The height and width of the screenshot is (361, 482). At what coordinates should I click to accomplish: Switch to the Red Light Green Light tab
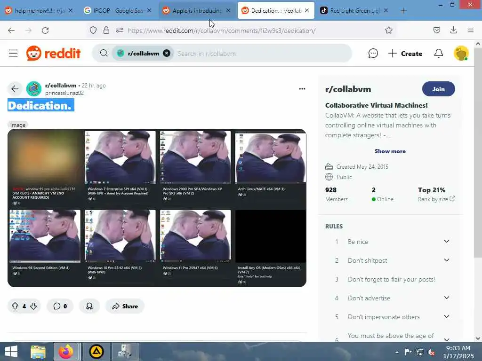coord(354,10)
